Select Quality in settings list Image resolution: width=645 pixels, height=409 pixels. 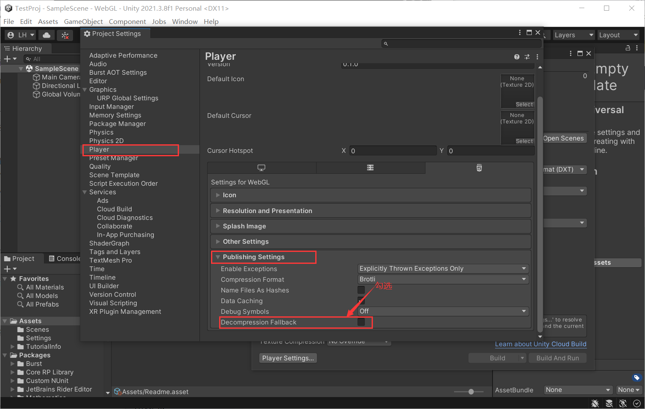(x=100, y=167)
